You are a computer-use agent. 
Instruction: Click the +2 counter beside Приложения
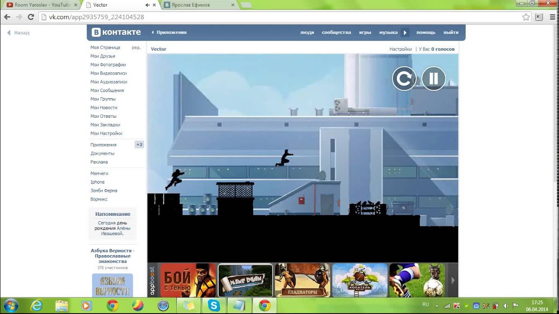(139, 145)
